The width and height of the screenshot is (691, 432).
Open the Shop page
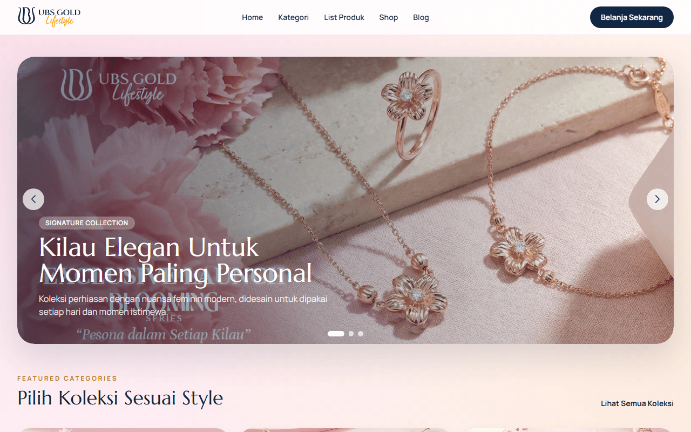(389, 17)
